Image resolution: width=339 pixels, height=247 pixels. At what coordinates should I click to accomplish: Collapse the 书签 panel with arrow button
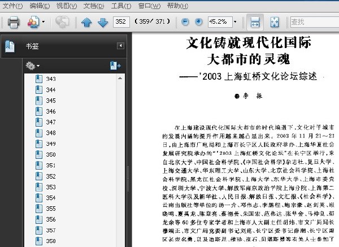coord(121,46)
